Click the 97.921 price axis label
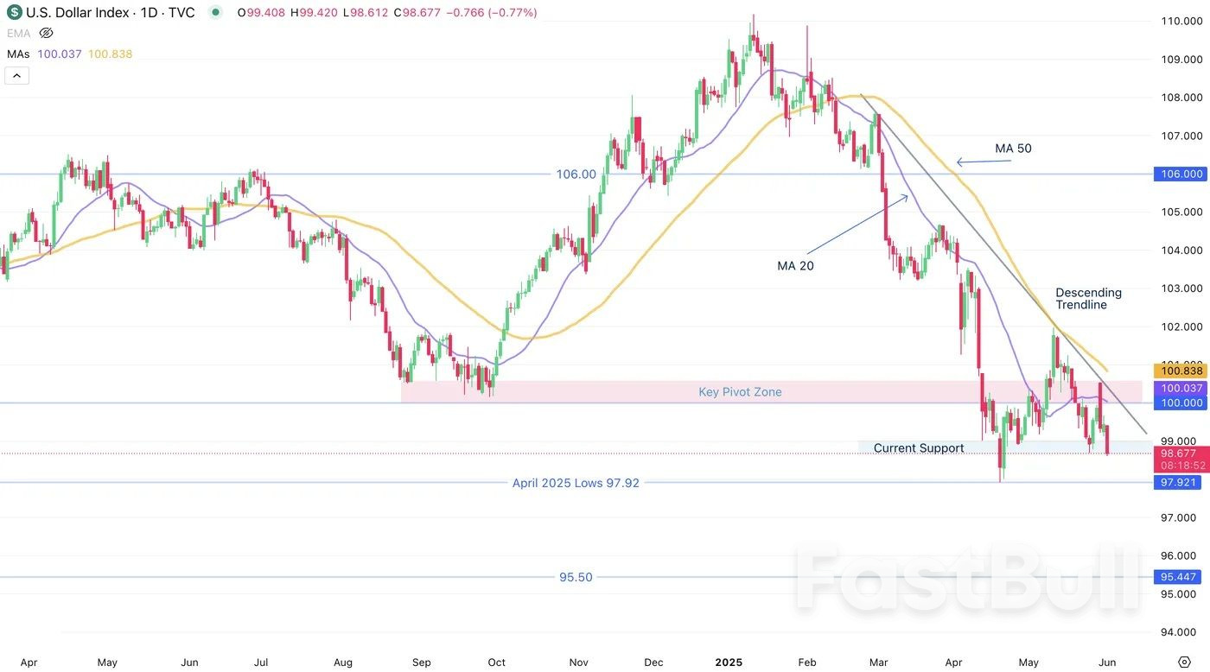Image resolution: width=1210 pixels, height=672 pixels. 1178,482
